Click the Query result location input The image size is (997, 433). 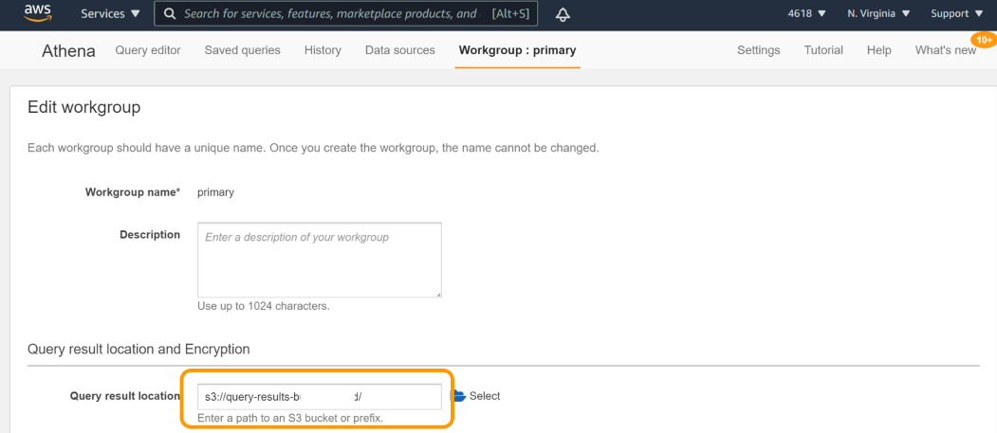[319, 397]
